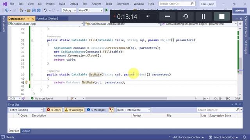Click the feedback icon beside Ready status
Screen dimensions: 250x140
[x=3, y=137]
